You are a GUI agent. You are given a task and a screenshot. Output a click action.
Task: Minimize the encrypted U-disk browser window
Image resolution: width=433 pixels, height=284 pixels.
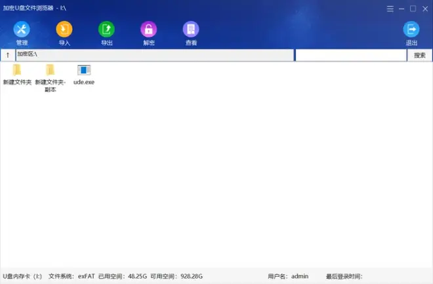point(401,9)
